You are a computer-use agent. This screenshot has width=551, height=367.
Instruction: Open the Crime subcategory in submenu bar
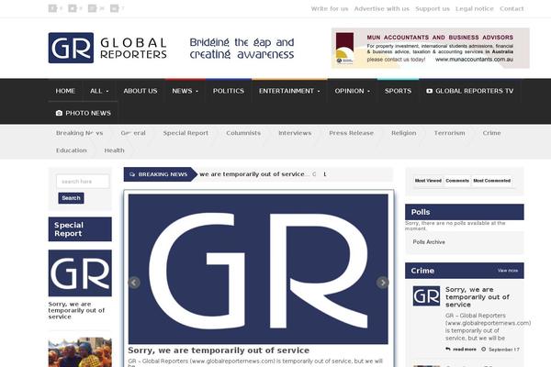(x=491, y=133)
